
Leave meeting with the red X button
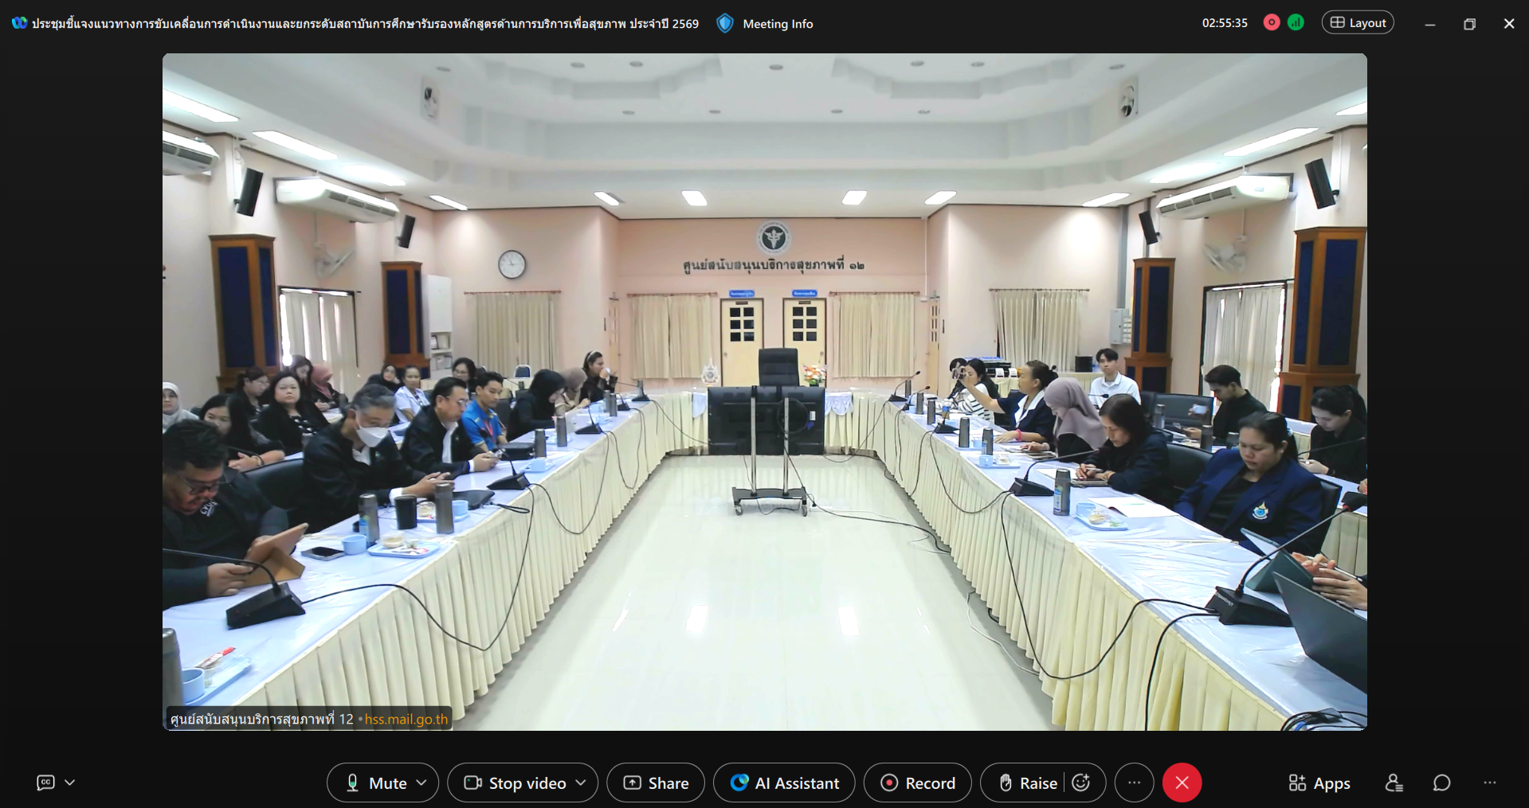click(x=1182, y=783)
